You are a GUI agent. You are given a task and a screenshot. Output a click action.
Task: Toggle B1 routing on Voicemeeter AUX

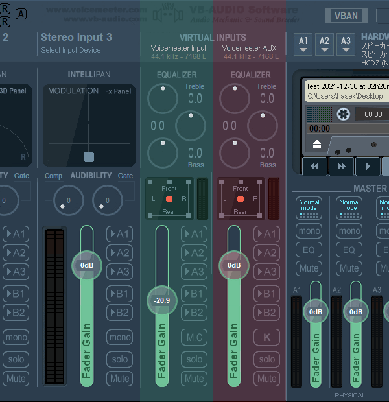coord(266,294)
